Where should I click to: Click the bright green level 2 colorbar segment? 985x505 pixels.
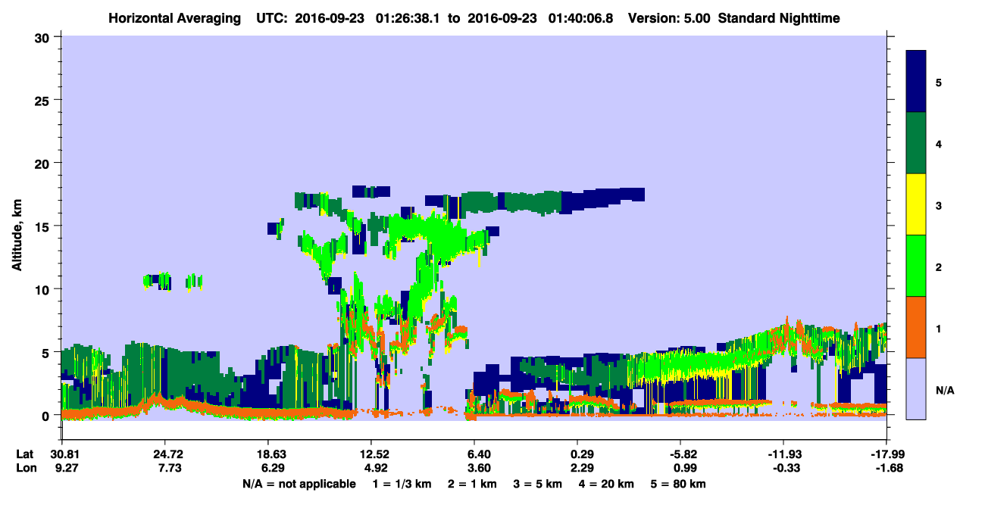(916, 266)
